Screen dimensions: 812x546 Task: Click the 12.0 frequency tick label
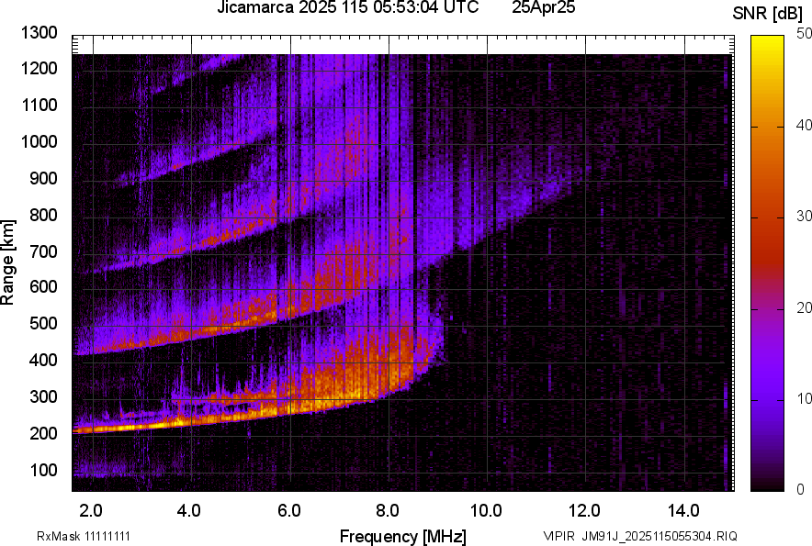(x=585, y=511)
